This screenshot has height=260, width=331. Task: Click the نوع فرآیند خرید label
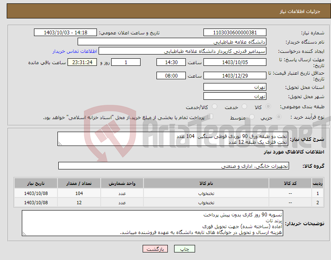[308, 117]
